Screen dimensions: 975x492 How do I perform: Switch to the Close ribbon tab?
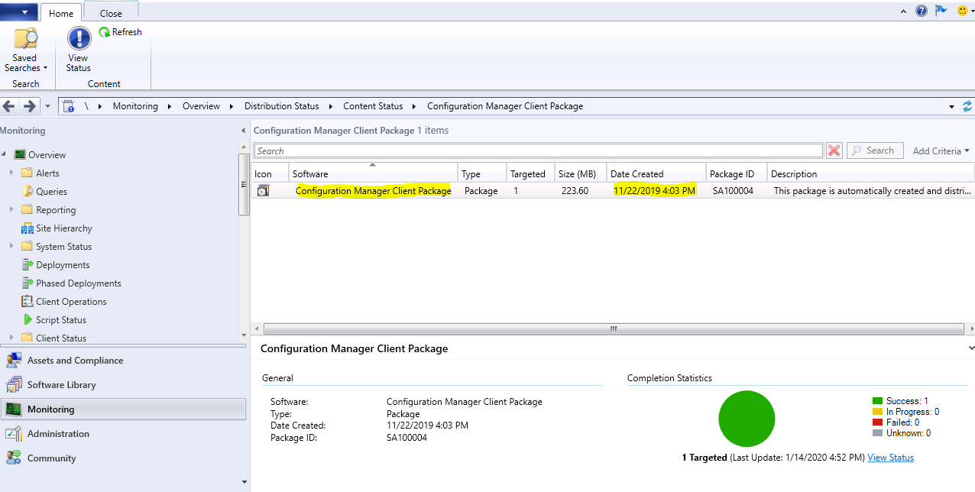[111, 13]
